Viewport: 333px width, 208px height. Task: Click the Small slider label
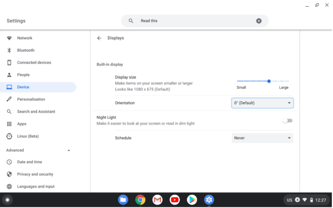[241, 88]
